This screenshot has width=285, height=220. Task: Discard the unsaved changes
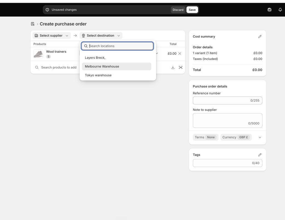click(178, 10)
